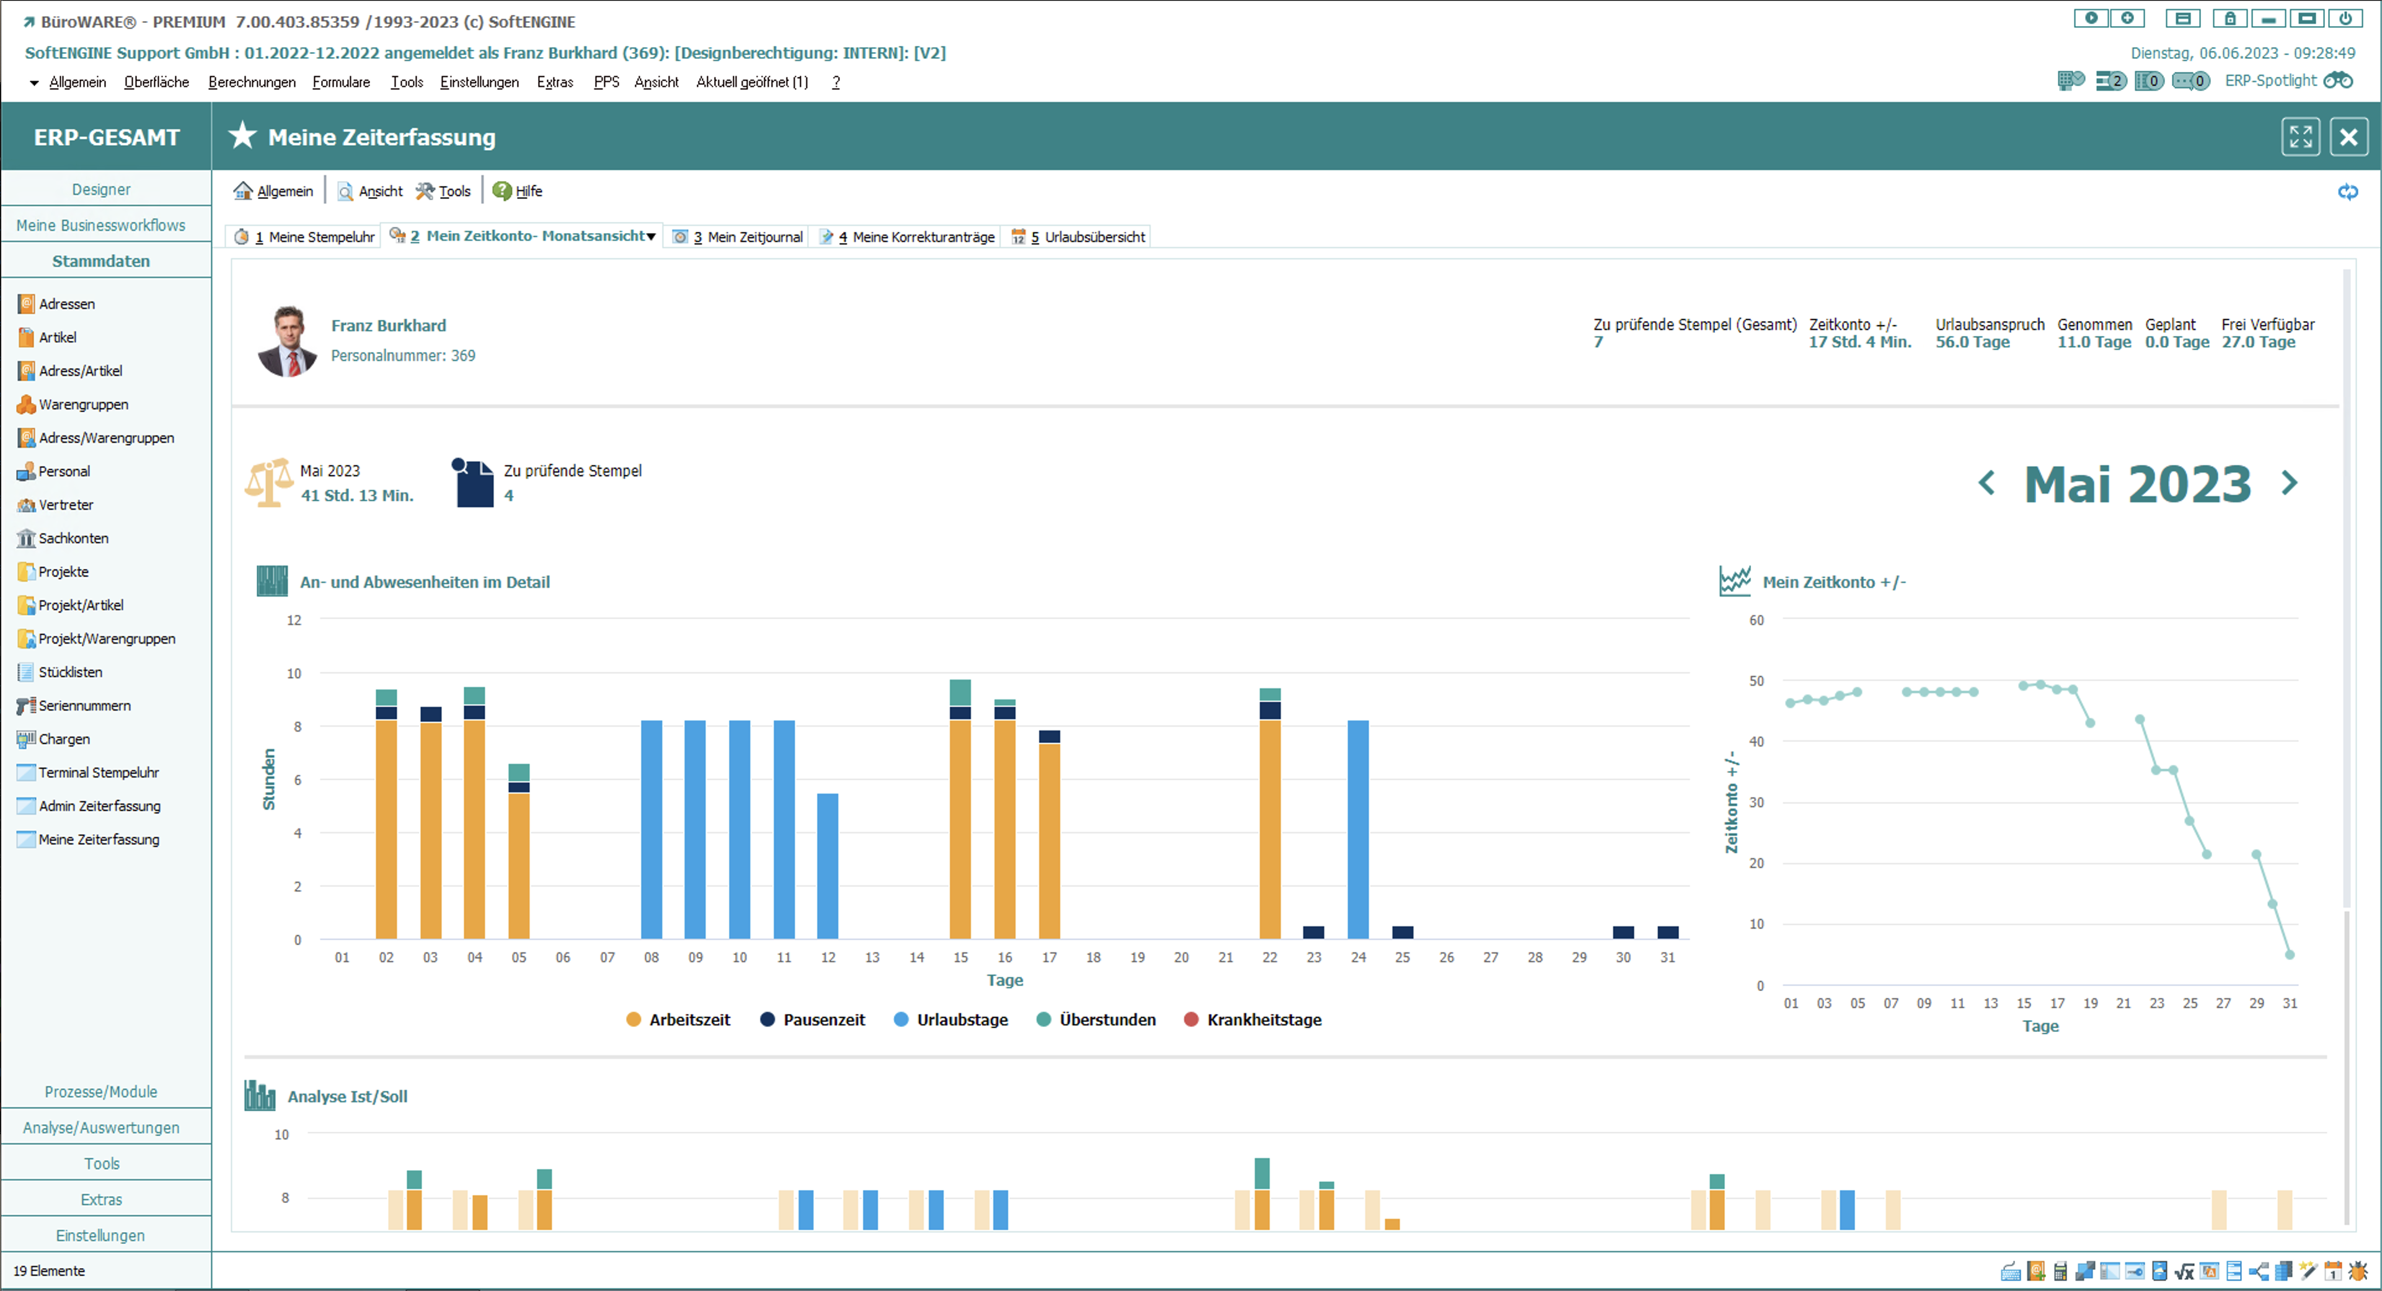This screenshot has height=1291, width=2382.
Task: Expand the Mein Zeitkonto-Monatsansicht tab dropdown
Action: coord(651,237)
